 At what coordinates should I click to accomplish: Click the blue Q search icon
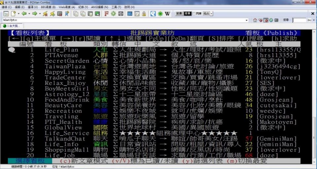click(x=153, y=14)
